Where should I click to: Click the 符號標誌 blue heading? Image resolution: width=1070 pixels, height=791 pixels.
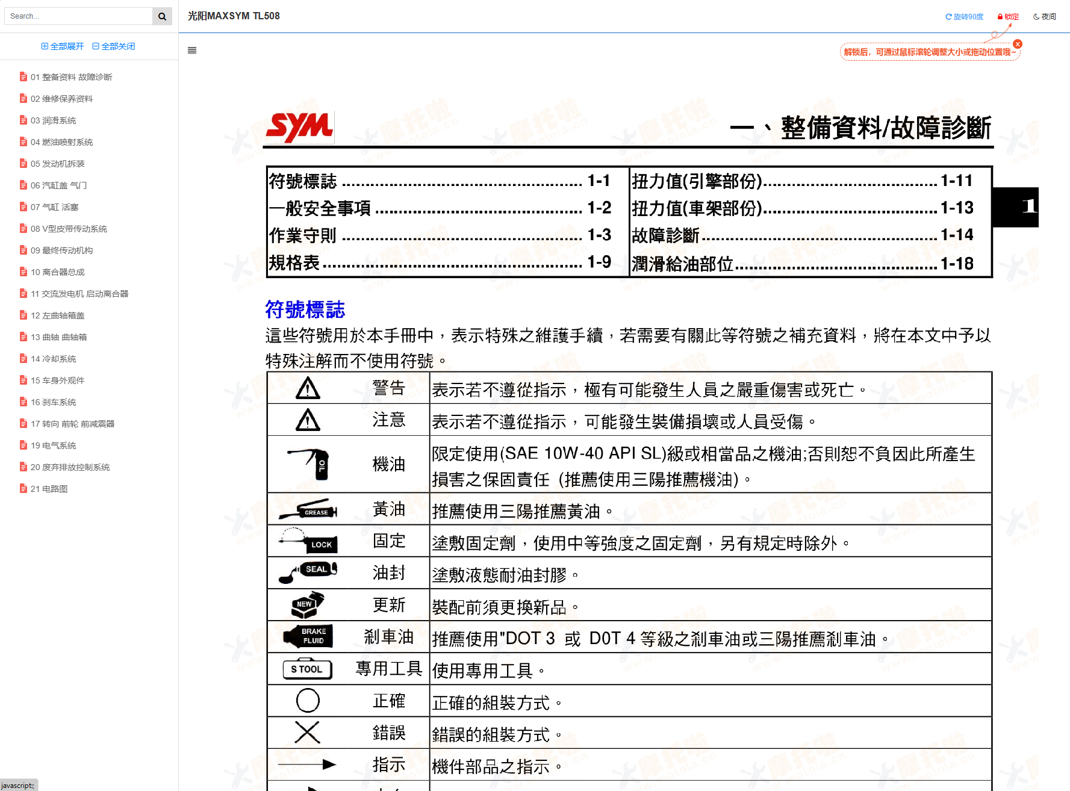305,309
